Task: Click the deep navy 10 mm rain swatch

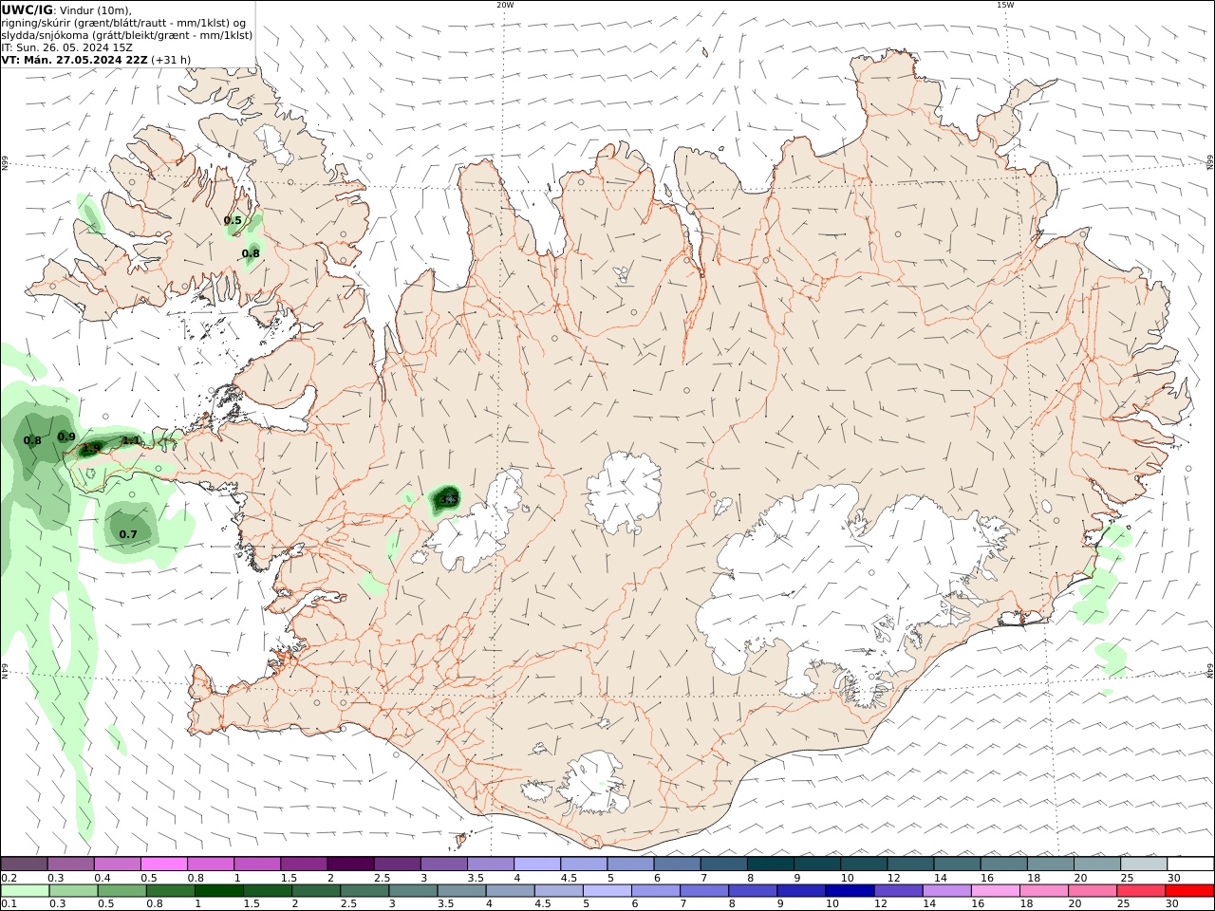Action: tap(849, 891)
